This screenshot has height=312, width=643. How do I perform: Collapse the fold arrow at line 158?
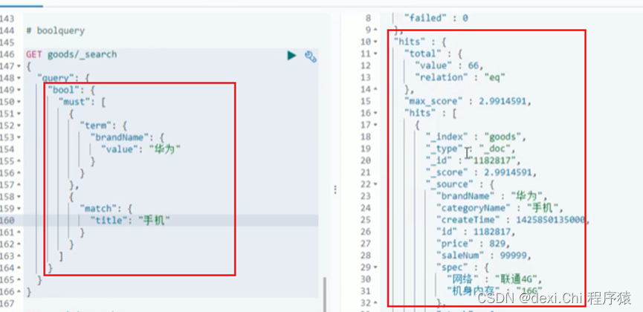[x=19, y=197]
